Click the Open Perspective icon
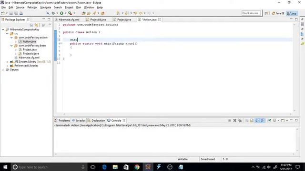Image resolution: width=305 pixels, height=171 pixels. (266, 13)
